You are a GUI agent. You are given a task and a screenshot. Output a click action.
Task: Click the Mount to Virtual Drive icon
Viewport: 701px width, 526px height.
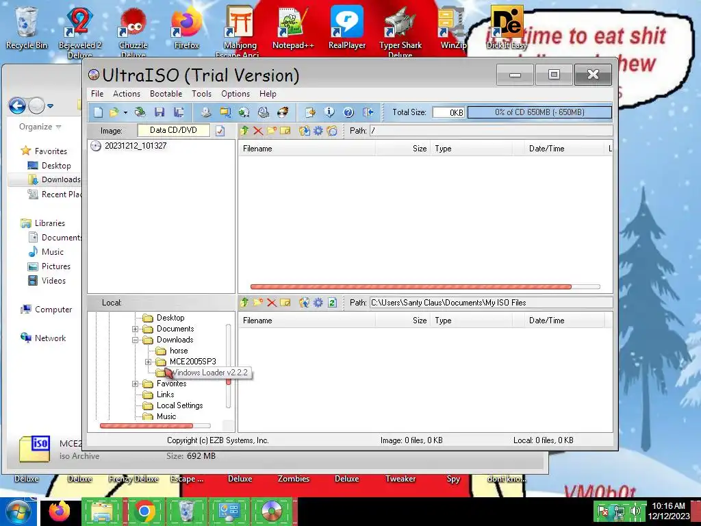click(x=264, y=112)
